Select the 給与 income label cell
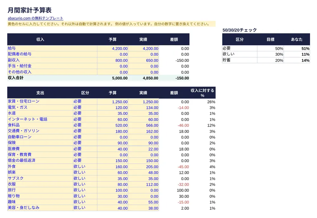The image size is (317, 218). 52,48
